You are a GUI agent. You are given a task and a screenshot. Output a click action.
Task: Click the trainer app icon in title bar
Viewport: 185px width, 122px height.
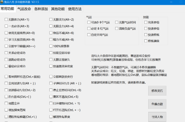[2, 2]
